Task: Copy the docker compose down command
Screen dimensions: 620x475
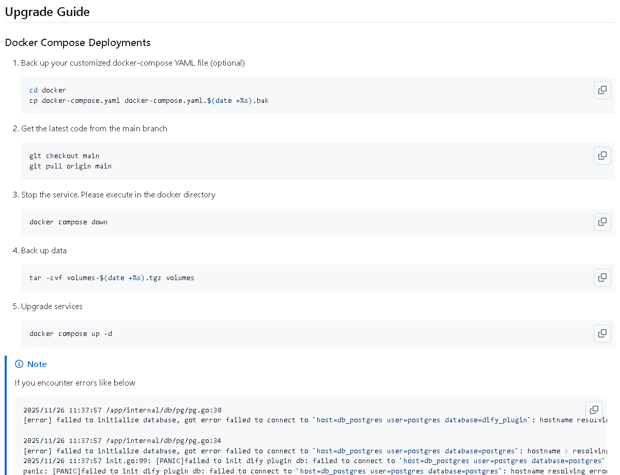Action: [602, 222]
